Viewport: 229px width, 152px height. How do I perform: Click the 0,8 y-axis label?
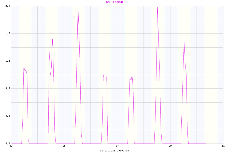coord(7,88)
